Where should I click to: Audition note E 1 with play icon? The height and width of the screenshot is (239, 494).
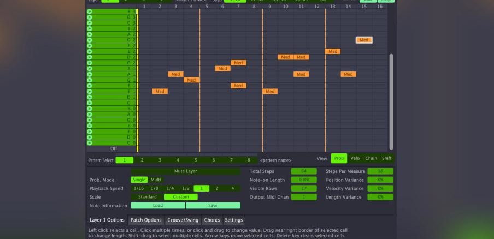[x=90, y=91]
